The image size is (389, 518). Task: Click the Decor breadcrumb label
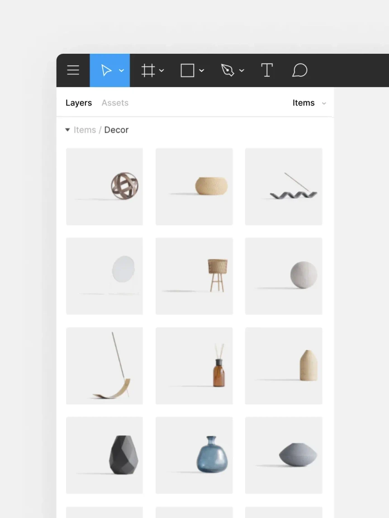click(x=116, y=130)
